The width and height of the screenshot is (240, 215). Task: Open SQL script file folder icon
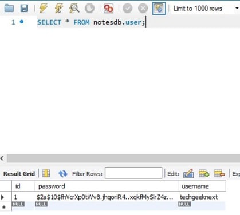[9, 9]
